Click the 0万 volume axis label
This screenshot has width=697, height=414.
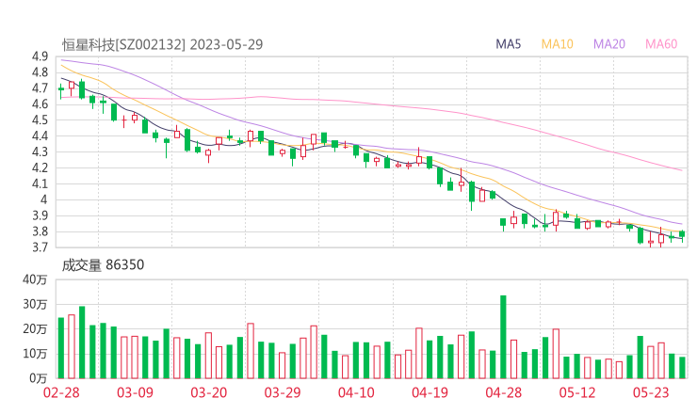point(38,378)
